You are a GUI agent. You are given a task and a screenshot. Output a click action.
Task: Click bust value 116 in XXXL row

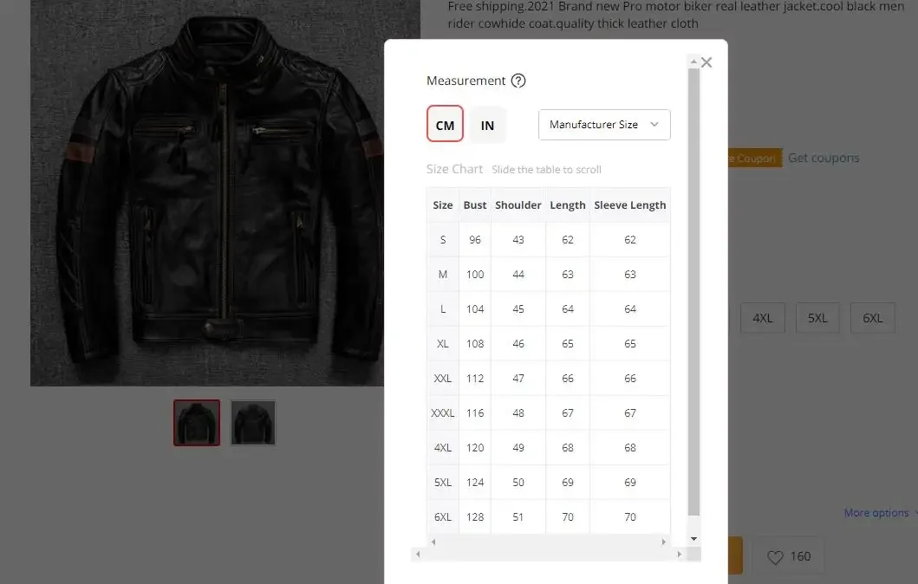click(x=475, y=413)
